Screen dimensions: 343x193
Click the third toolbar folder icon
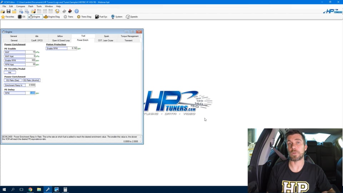[x=14, y=11]
